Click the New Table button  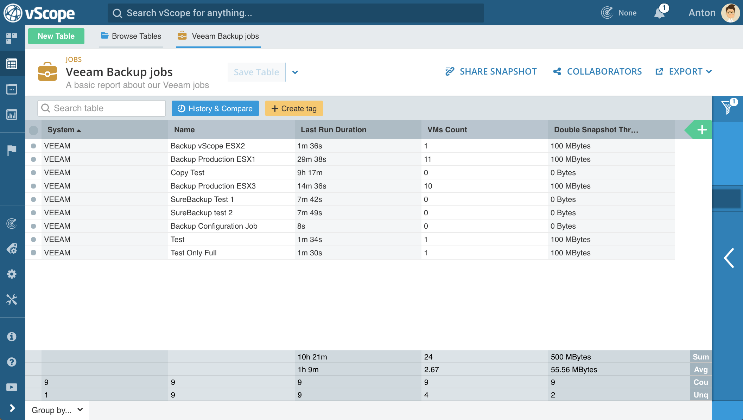pyautogui.click(x=57, y=36)
